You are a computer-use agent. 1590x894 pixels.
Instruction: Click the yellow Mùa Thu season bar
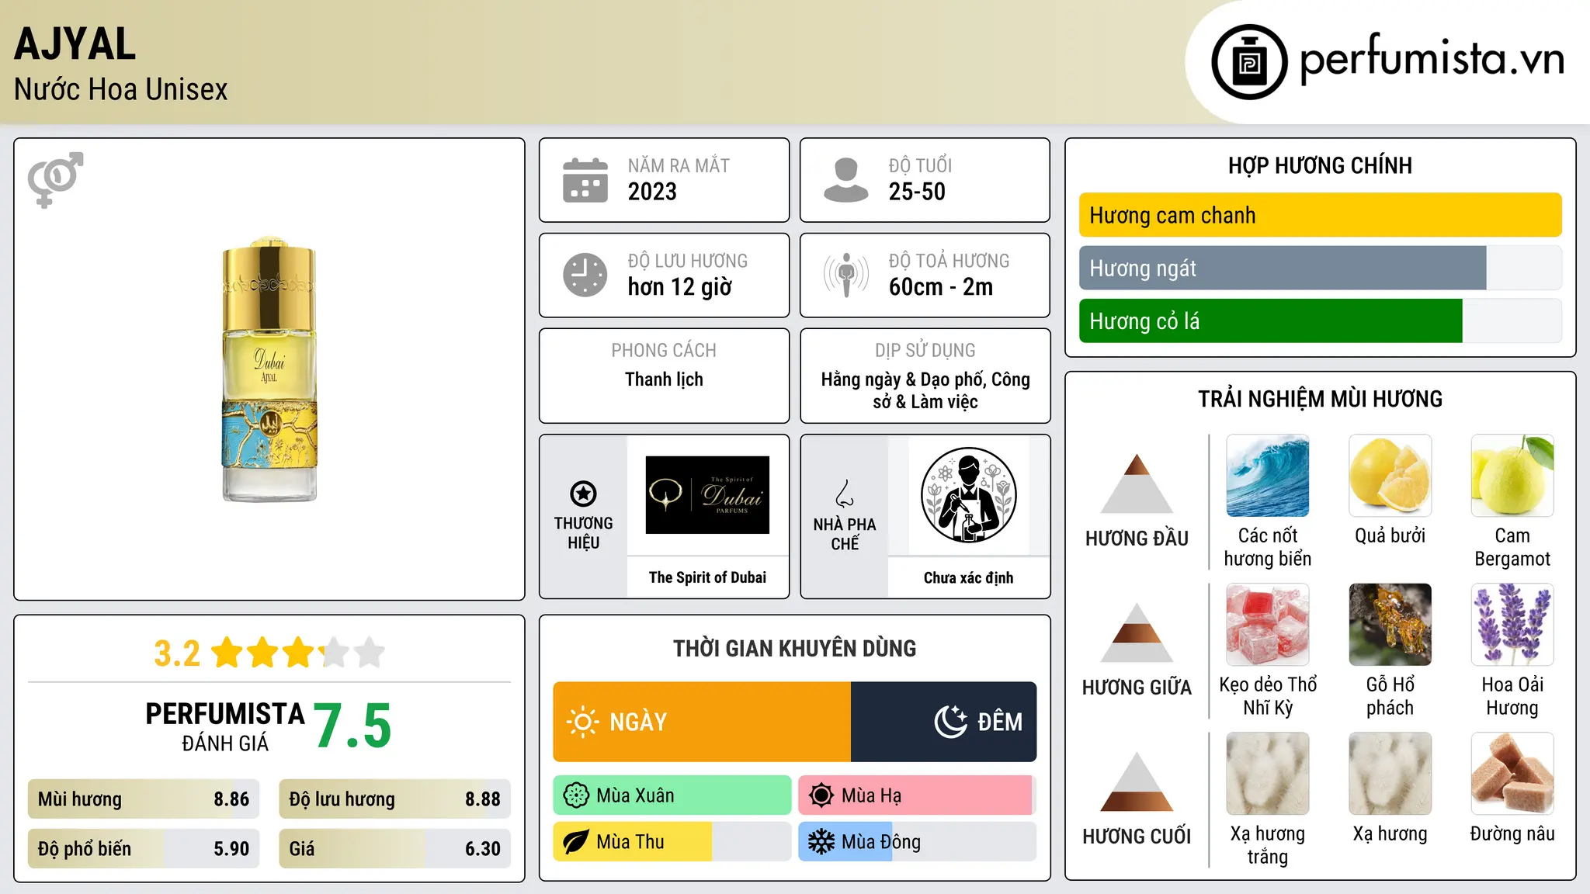coord(633,842)
